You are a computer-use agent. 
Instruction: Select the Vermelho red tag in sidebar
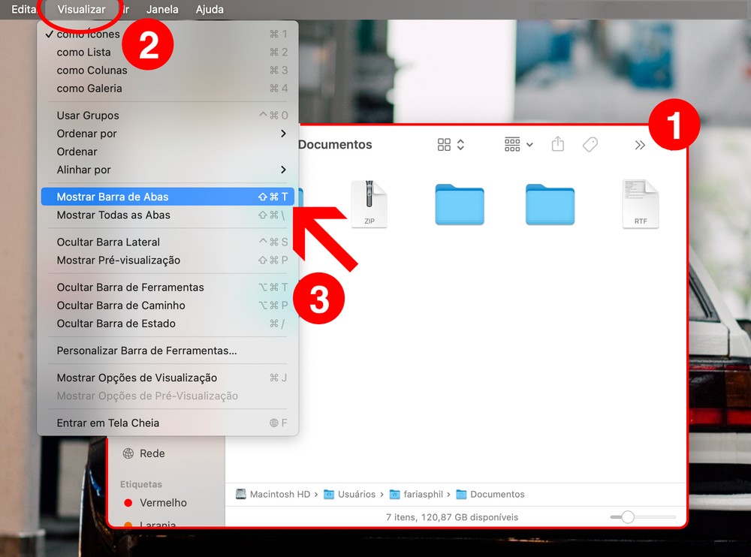click(163, 502)
